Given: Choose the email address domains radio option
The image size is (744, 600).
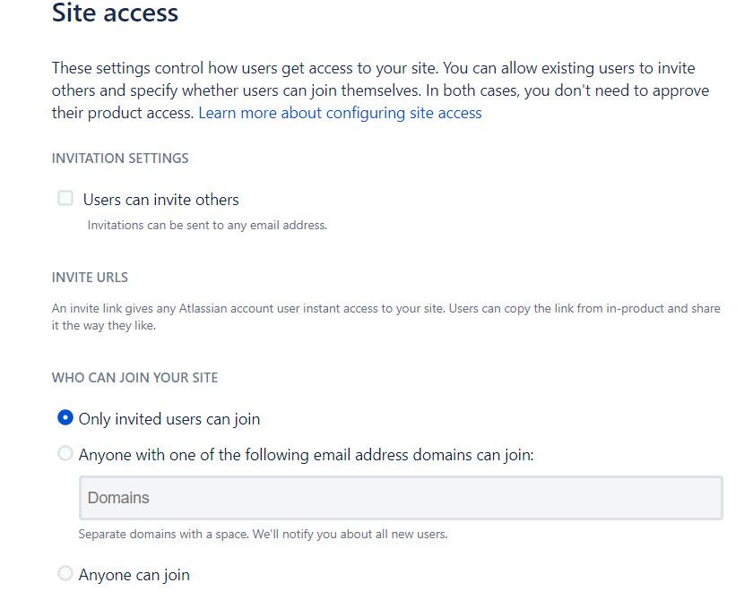Looking at the screenshot, I should pos(65,454).
